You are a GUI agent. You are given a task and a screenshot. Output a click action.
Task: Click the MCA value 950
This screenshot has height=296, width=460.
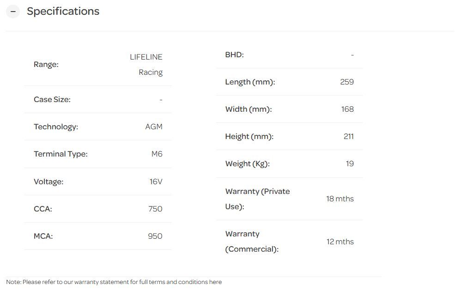click(x=155, y=236)
